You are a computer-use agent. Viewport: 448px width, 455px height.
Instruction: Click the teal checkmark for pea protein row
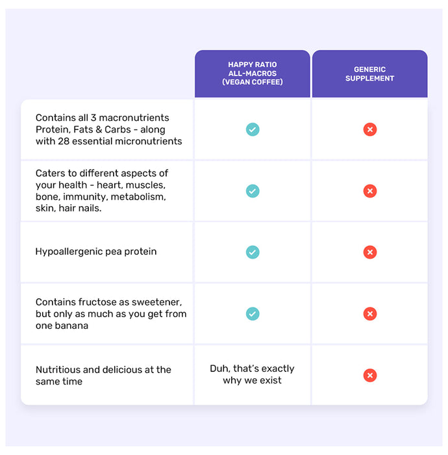tap(253, 252)
